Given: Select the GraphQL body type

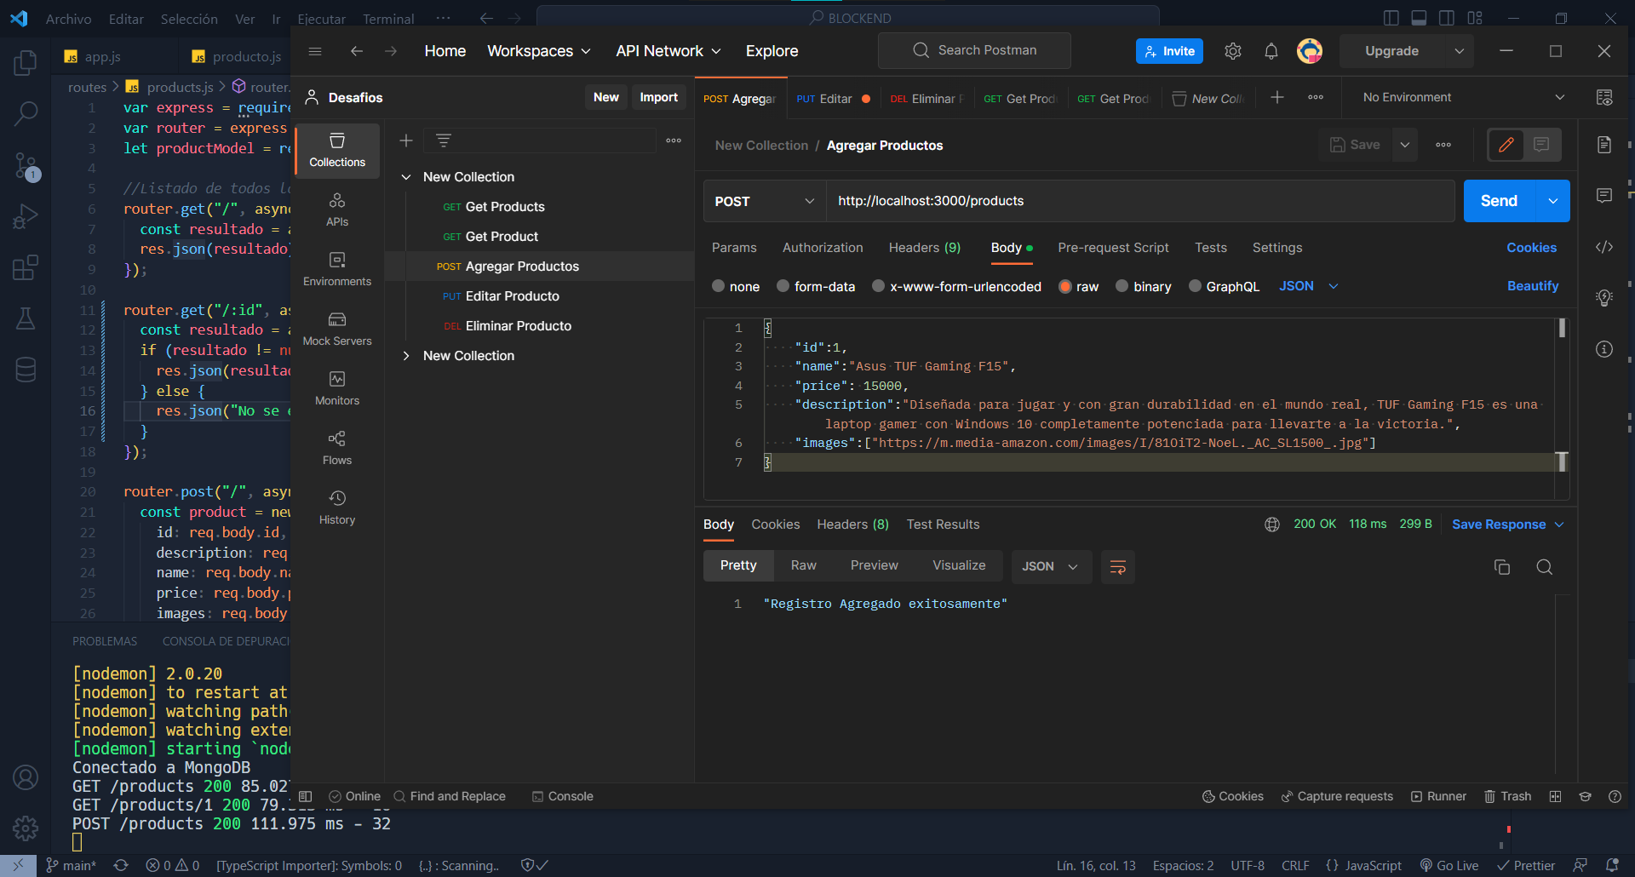Looking at the screenshot, I should (x=1224, y=287).
